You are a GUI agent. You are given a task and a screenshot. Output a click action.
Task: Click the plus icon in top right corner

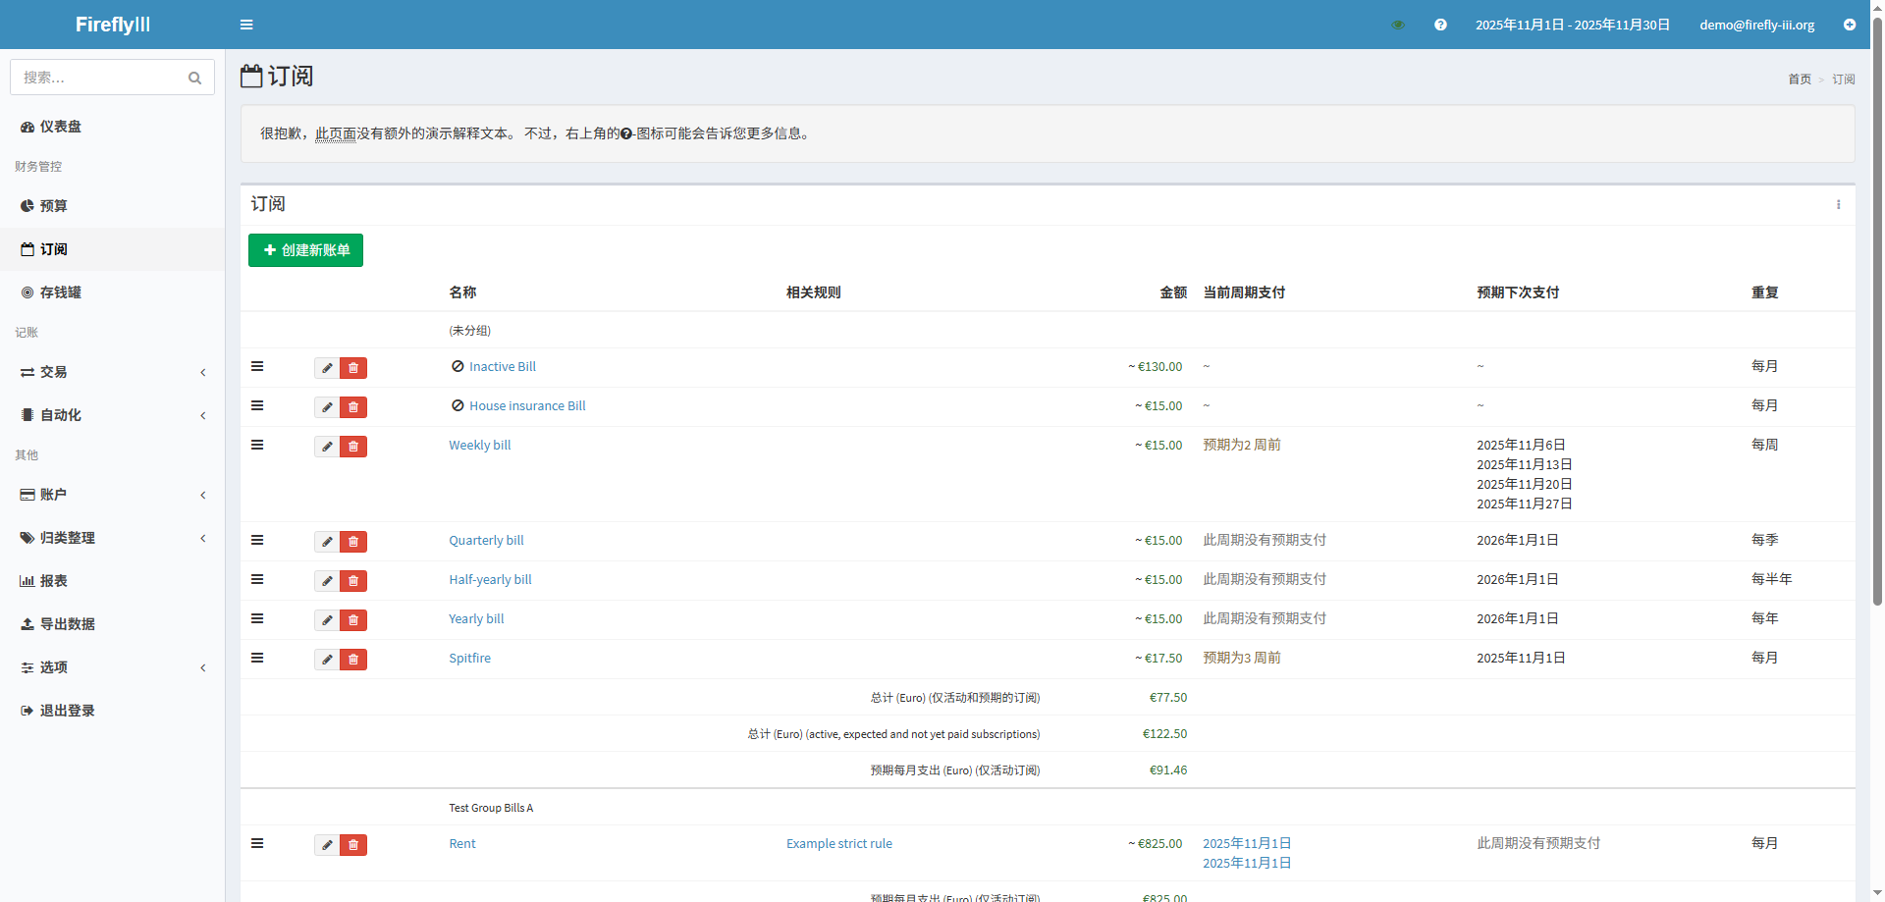1850,25
